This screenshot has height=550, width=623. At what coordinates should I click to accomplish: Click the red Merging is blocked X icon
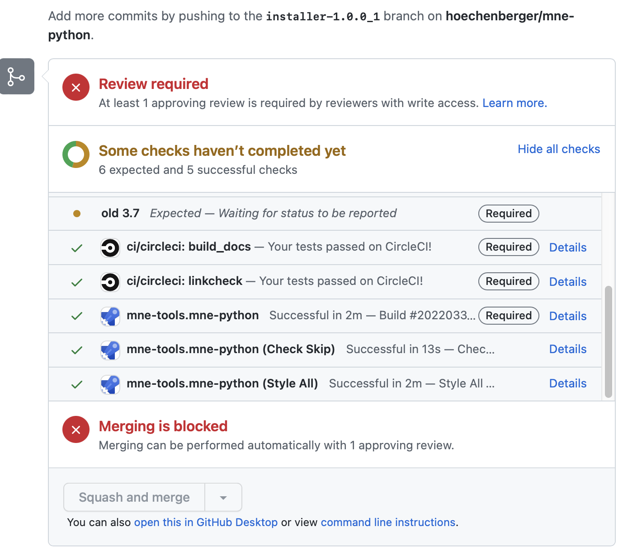click(x=76, y=429)
